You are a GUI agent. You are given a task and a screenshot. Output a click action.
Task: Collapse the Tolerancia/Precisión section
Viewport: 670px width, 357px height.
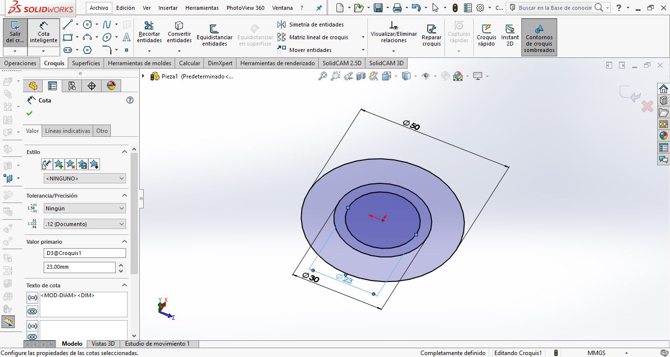[x=125, y=196]
